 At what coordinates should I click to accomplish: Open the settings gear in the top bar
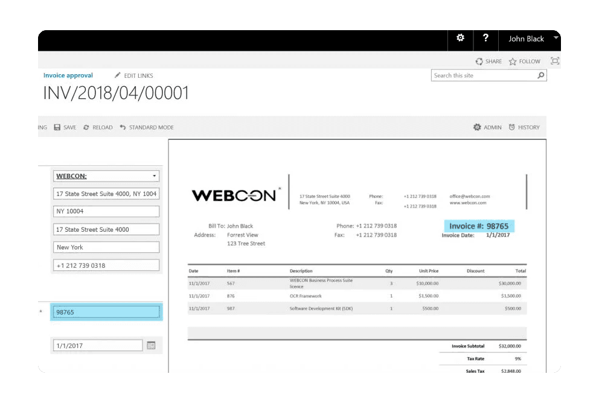460,38
